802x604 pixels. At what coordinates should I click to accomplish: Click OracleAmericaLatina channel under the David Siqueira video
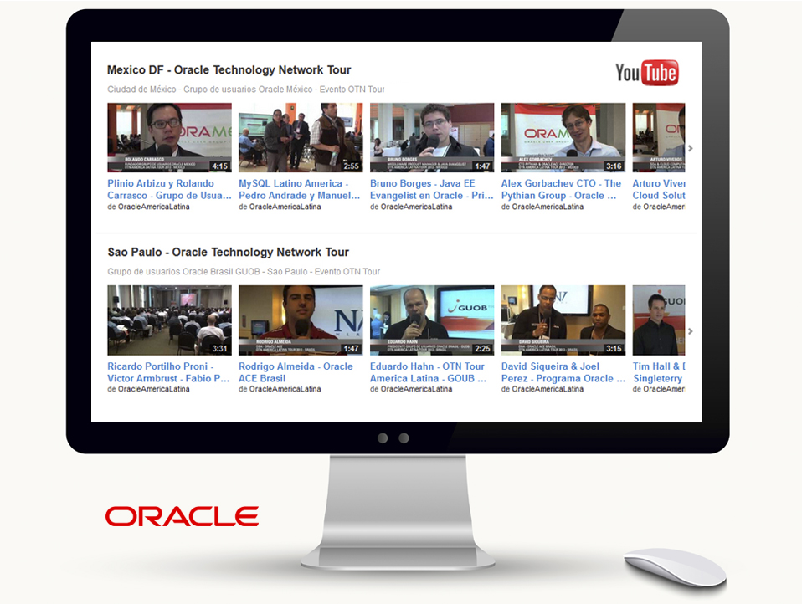pyautogui.click(x=548, y=389)
